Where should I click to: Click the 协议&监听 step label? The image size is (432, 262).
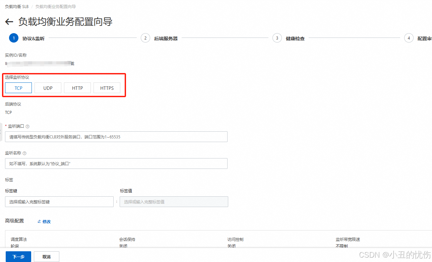34,39
